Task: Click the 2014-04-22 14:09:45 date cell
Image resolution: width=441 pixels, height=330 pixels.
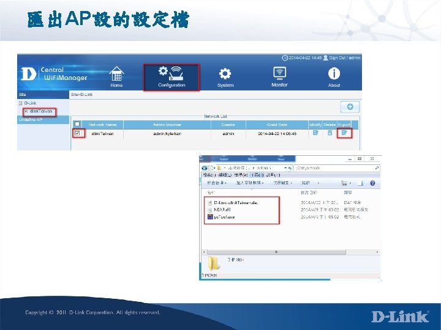Action: (x=277, y=134)
